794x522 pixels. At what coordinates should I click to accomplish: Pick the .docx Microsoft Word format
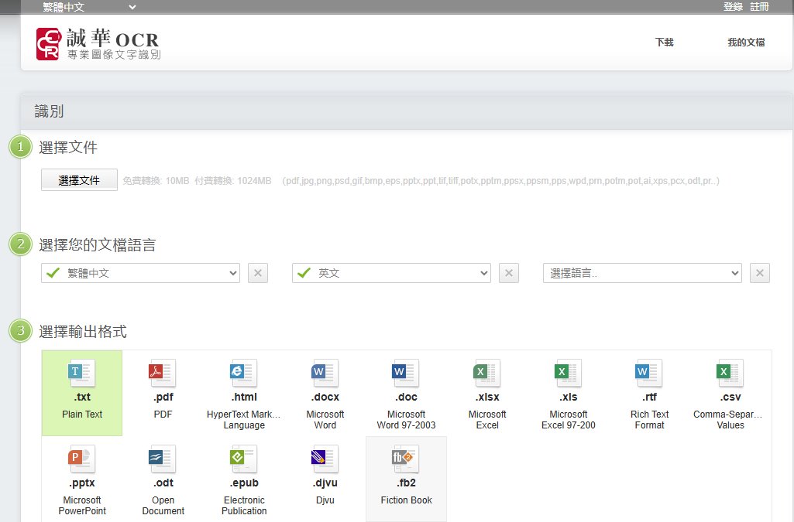point(325,374)
